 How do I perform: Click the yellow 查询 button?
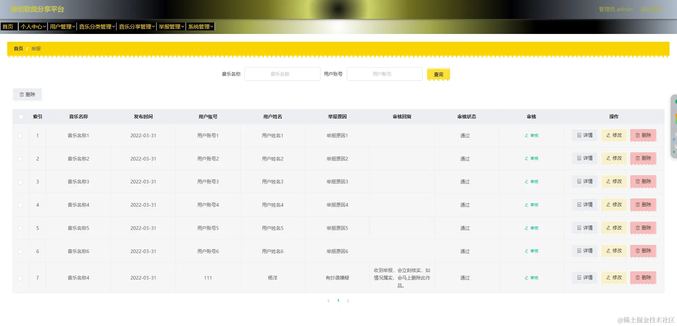pos(439,74)
